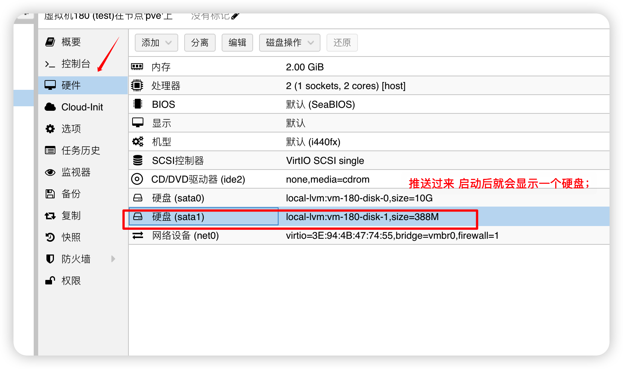
Task: Select the 机型 row label
Action: pyautogui.click(x=161, y=142)
